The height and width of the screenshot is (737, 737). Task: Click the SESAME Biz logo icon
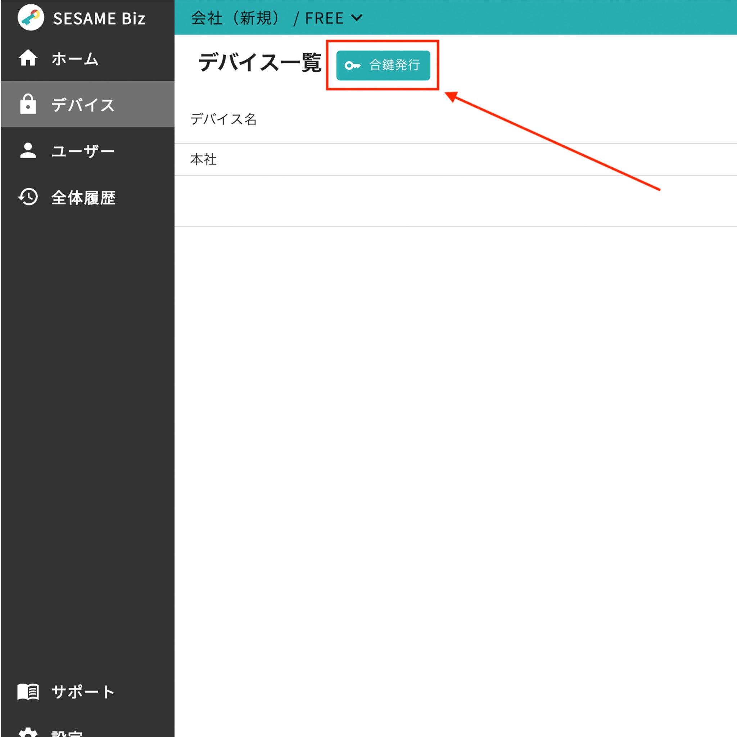[31, 18]
